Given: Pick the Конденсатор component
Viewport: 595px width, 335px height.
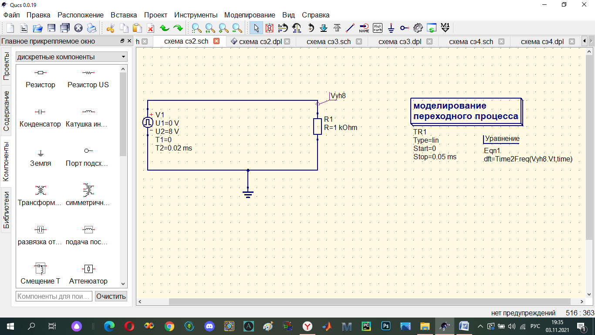Looking at the screenshot, I should click(x=41, y=118).
